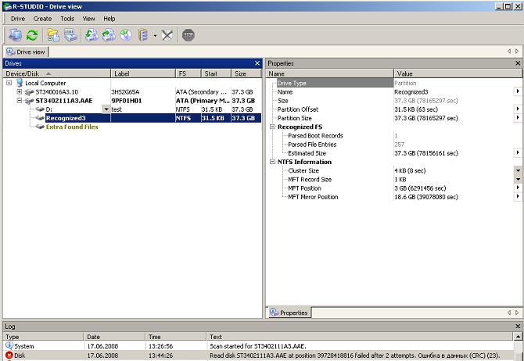524x361 pixels.
Task: Click the Connect to Remote computer toolbar icon
Action: (x=15, y=35)
